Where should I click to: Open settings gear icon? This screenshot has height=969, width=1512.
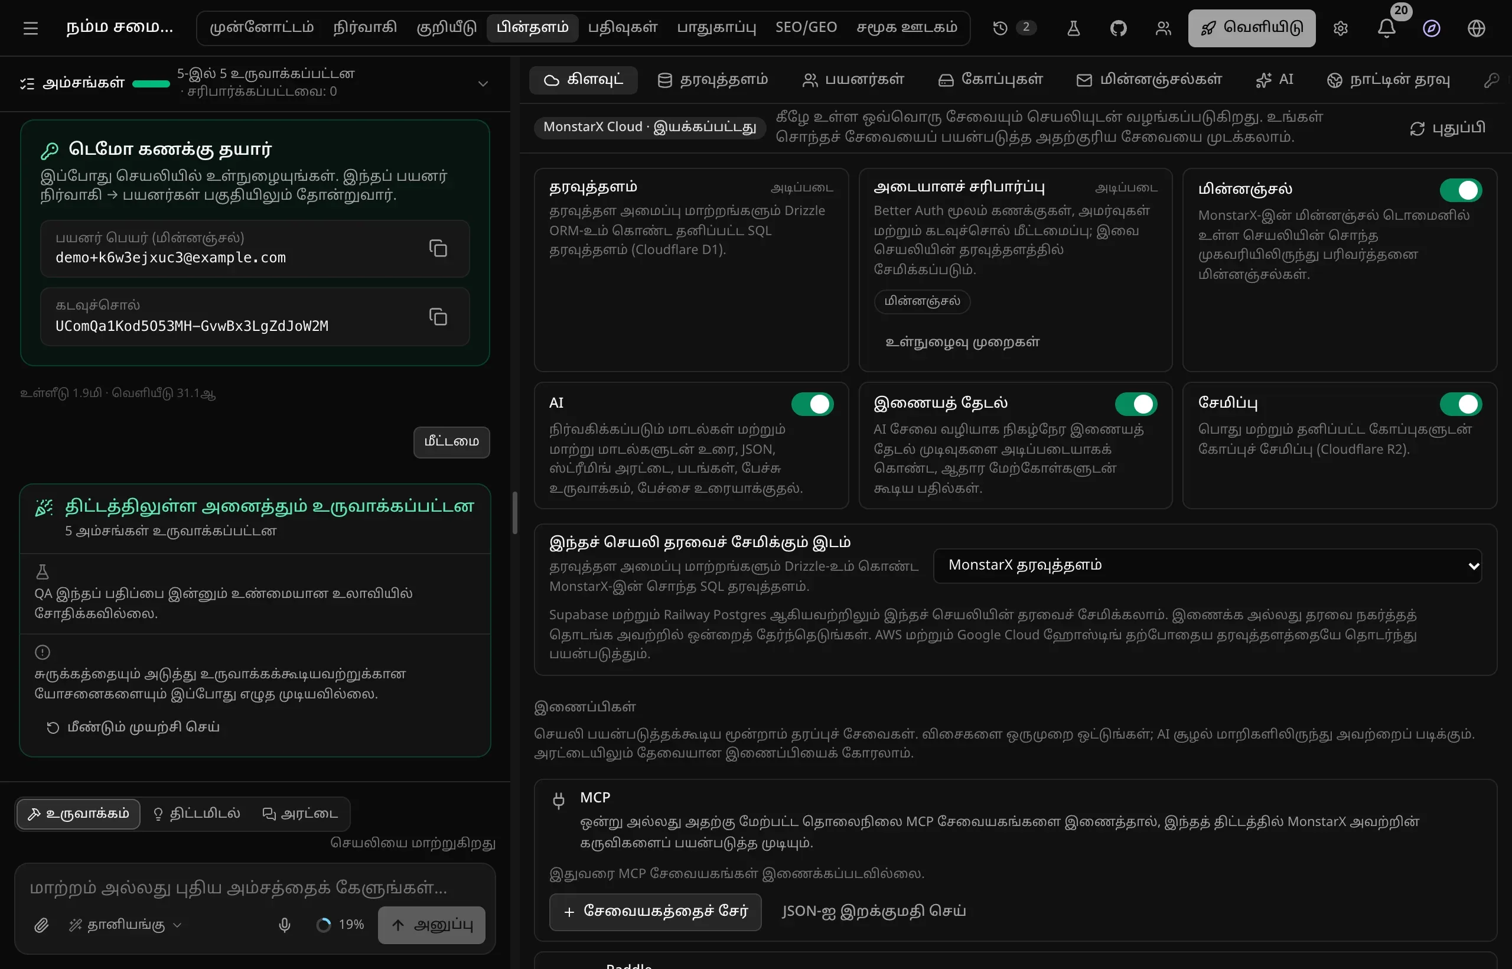pyautogui.click(x=1340, y=28)
